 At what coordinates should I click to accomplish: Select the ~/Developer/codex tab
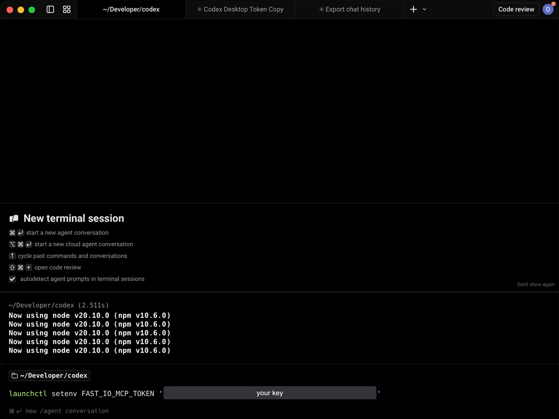pyautogui.click(x=131, y=9)
